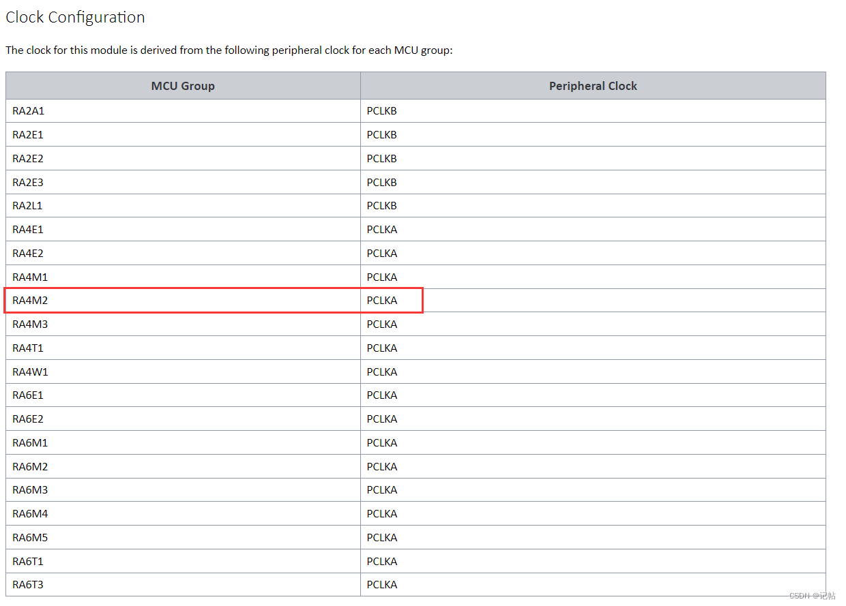The width and height of the screenshot is (846, 606).
Task: Select the RA6M5 row label
Action: [x=30, y=537]
